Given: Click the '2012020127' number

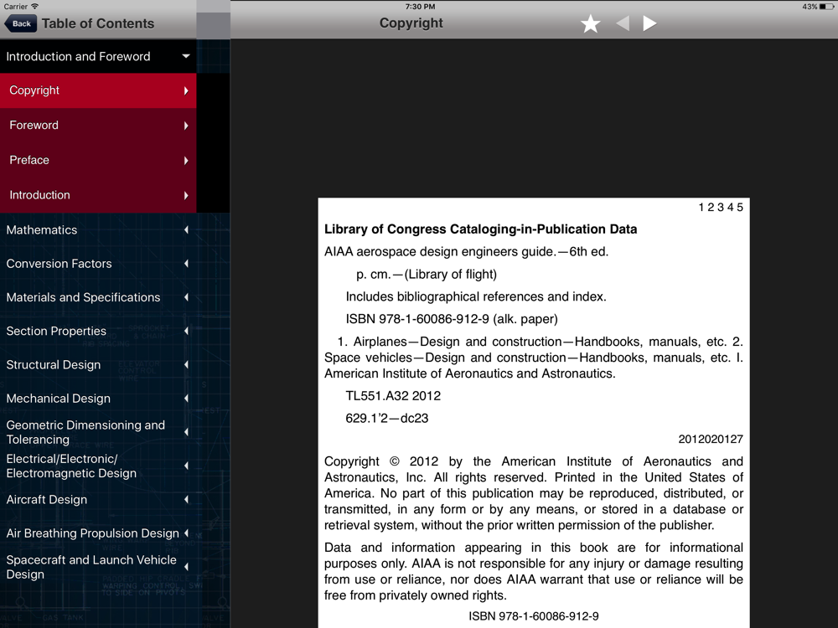Looking at the screenshot, I should (x=711, y=439).
